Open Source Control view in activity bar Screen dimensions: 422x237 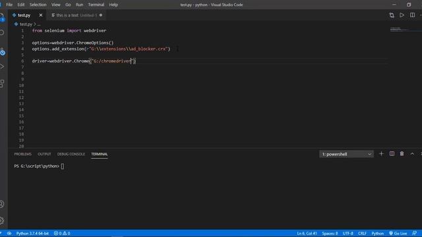(2, 51)
